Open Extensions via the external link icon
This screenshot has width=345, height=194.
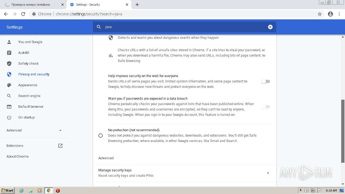60,146
